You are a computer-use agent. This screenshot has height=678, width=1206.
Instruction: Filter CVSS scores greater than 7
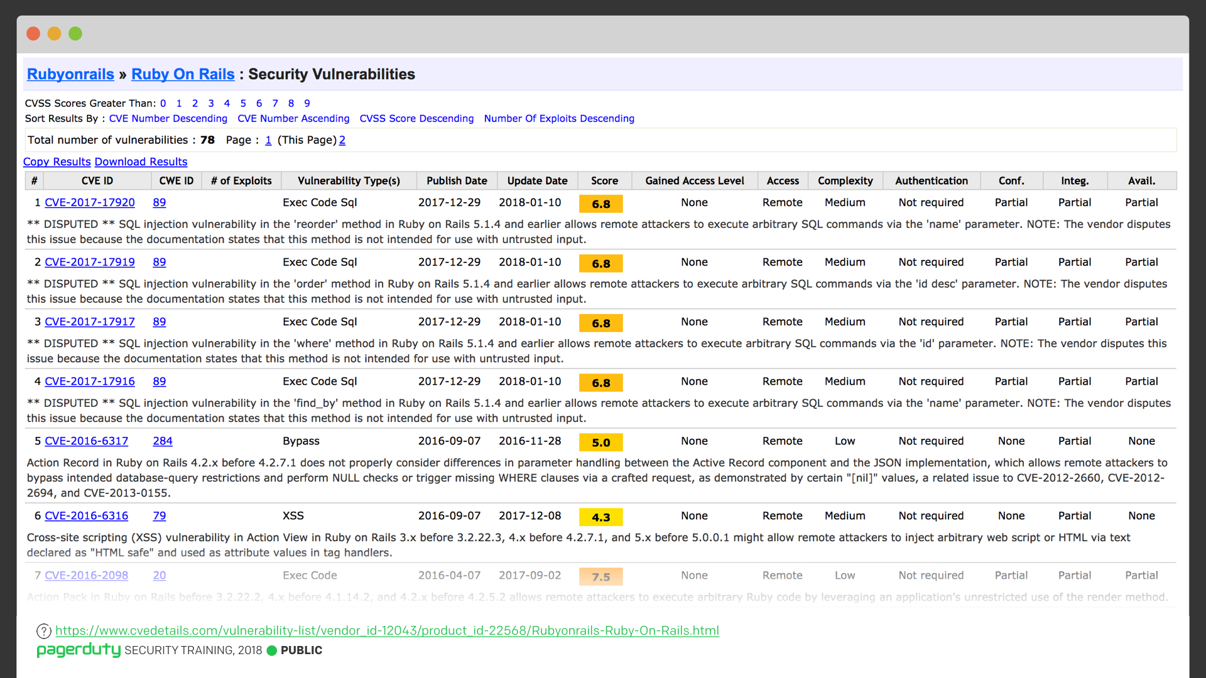(x=275, y=104)
